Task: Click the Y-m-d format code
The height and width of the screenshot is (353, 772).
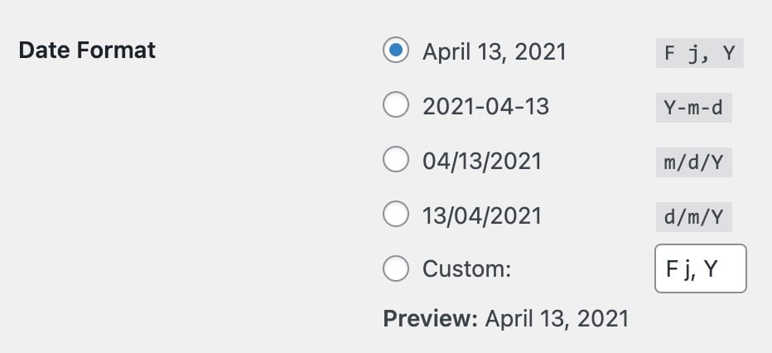Action: click(x=693, y=108)
